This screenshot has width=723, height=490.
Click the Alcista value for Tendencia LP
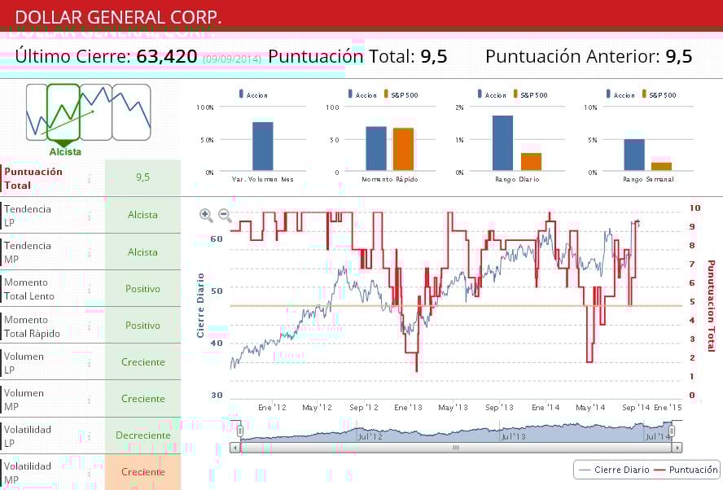(x=143, y=215)
